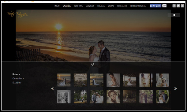Expand the Bodas gallery category
Screen dimensions: 187x112
(x=16, y=74)
